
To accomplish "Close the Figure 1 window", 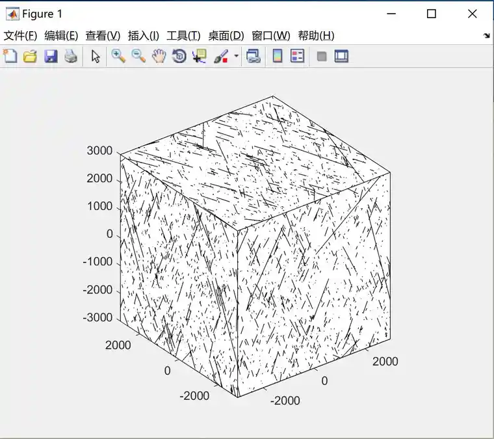I will pyautogui.click(x=473, y=14).
